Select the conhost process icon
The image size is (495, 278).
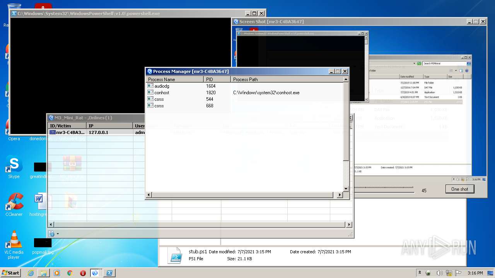tap(150, 93)
